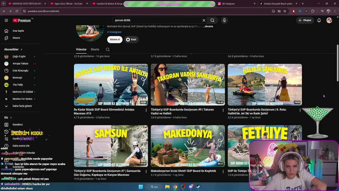Close the Antalya Konyaaltı TikTok tab
The height and width of the screenshot is (191, 339).
(x=296, y=4)
